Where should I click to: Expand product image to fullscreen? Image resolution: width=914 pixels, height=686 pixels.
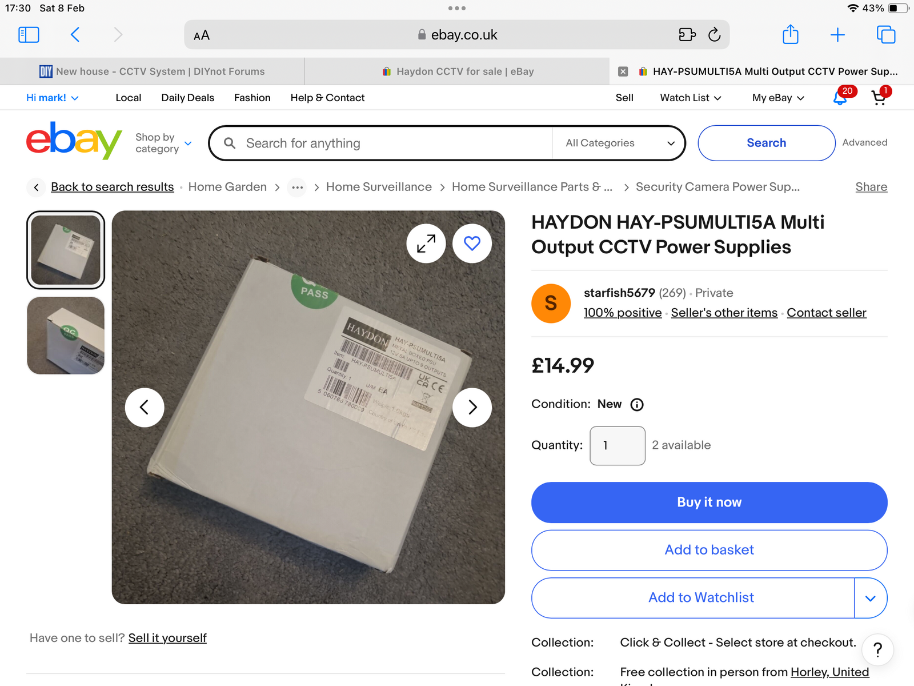click(426, 244)
